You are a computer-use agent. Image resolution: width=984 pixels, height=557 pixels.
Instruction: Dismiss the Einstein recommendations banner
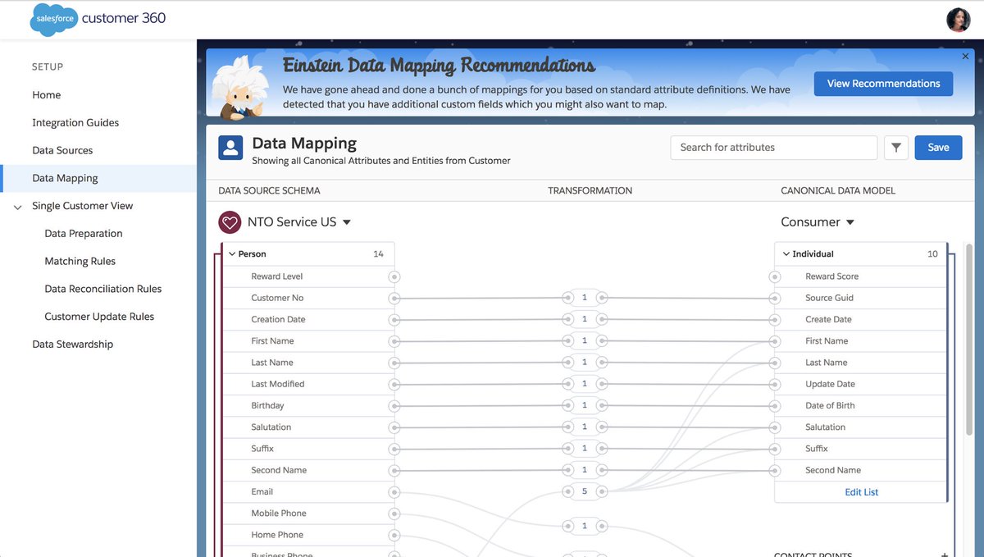coord(965,57)
